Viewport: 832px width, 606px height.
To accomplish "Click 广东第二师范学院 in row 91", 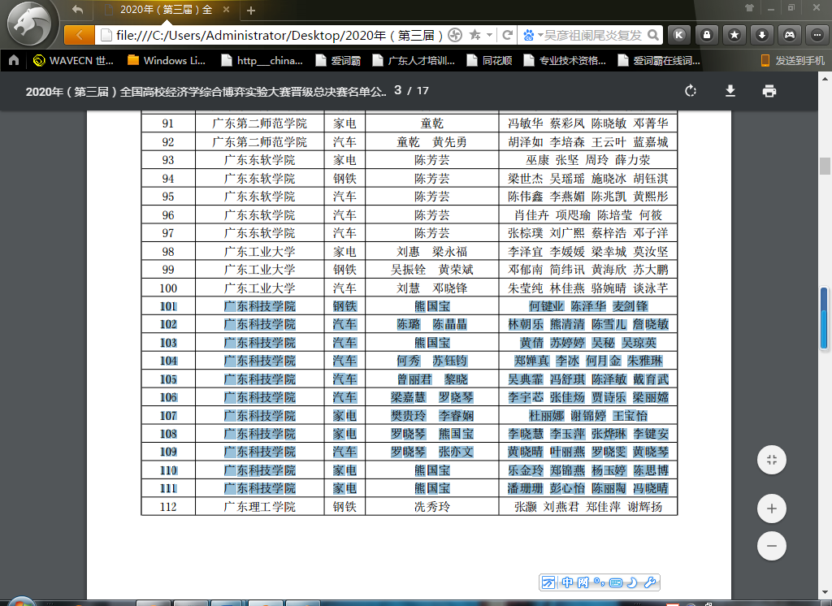I will pos(259,123).
